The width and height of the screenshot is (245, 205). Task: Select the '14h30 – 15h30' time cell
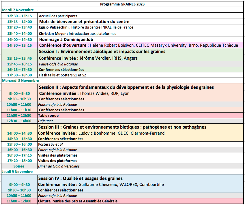click(19, 139)
